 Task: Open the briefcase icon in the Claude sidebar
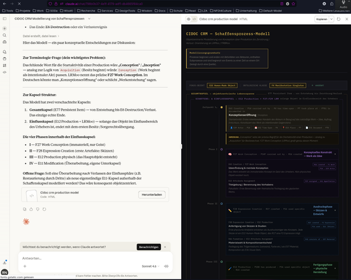(x=5, y=42)
